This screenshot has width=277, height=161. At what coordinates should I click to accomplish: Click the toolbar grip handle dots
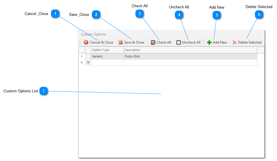80,42
